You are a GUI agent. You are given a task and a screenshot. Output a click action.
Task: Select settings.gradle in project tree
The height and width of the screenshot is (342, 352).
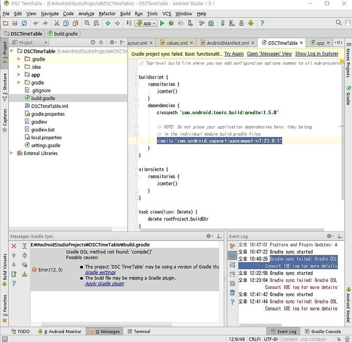(45, 146)
